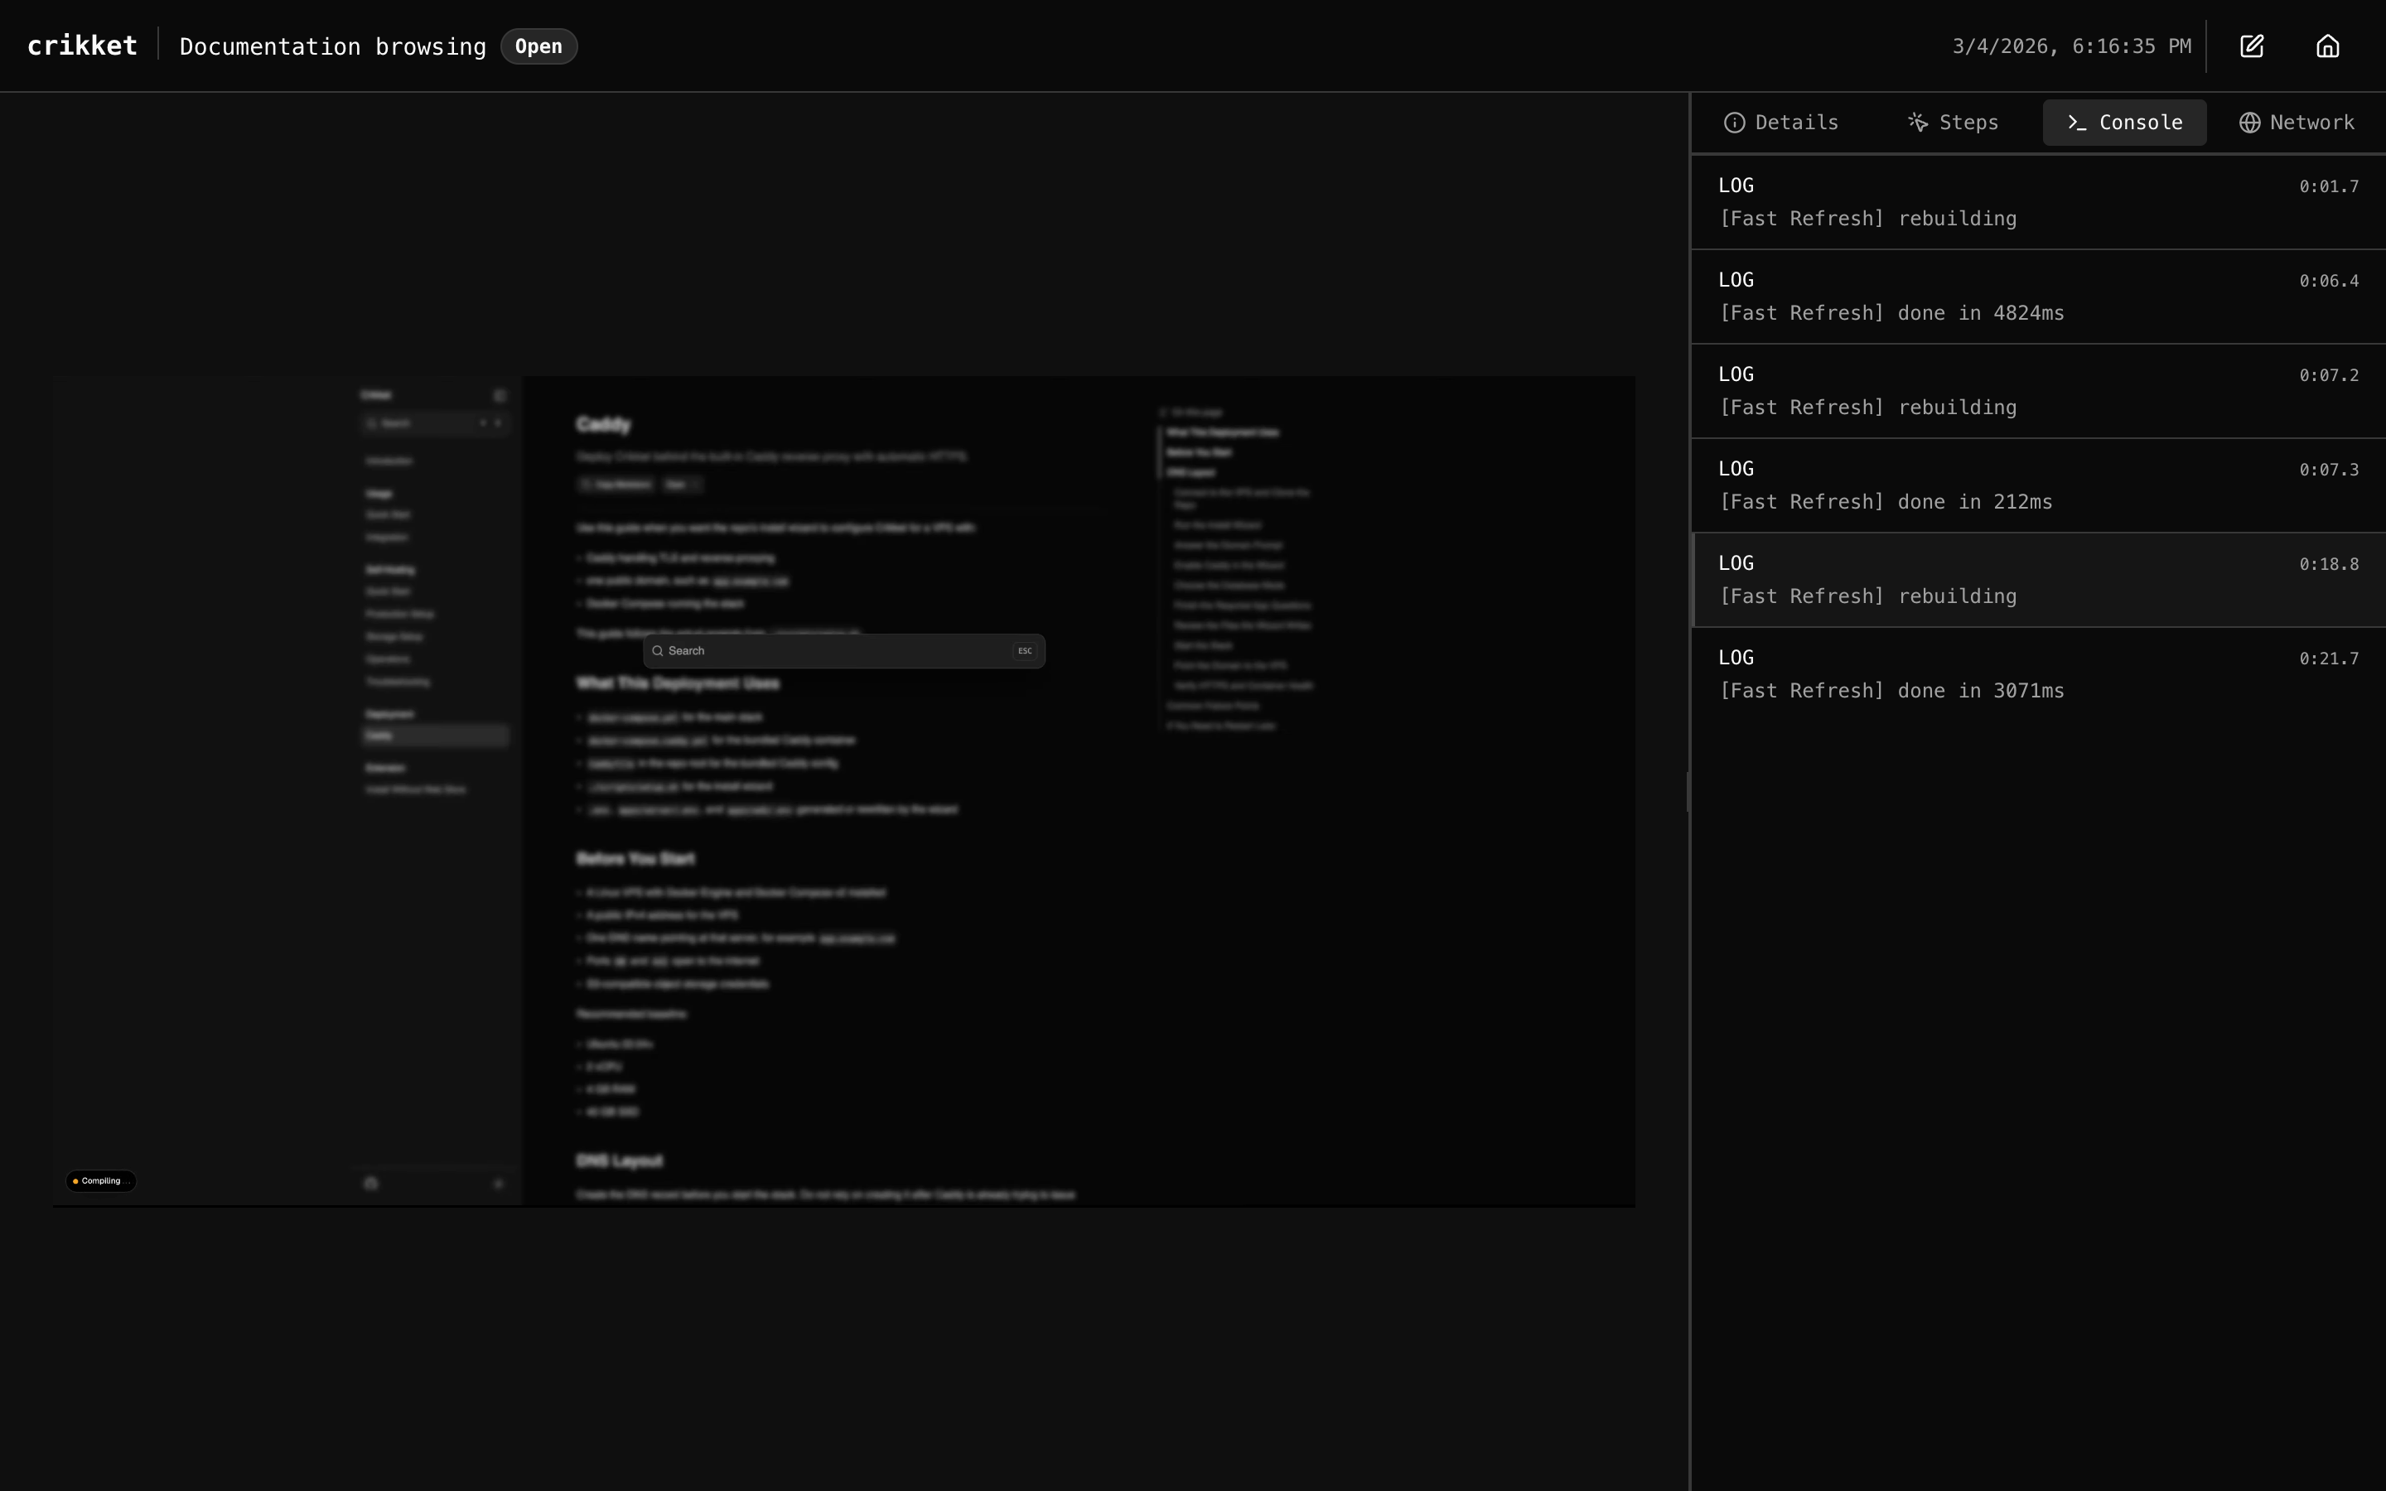
Task: Click the Open status badge
Action: point(539,46)
